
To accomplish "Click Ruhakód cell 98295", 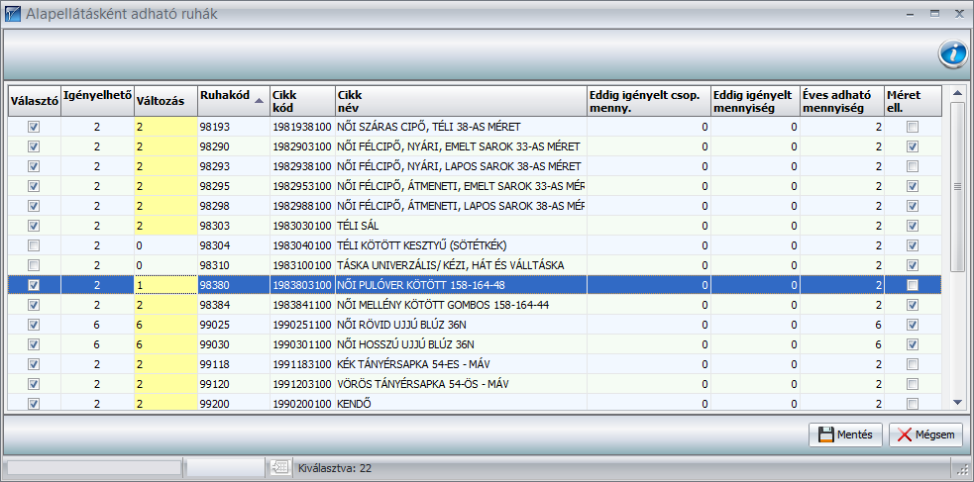I will [x=234, y=186].
